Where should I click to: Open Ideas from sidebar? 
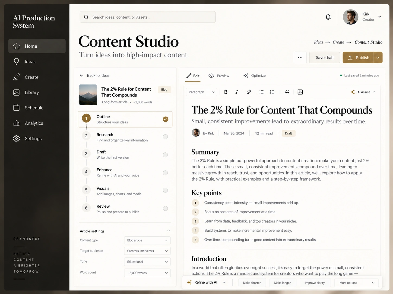click(37, 61)
